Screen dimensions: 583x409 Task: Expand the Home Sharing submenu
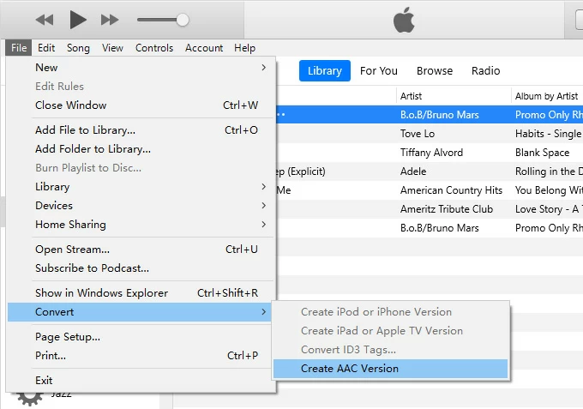[x=70, y=225]
